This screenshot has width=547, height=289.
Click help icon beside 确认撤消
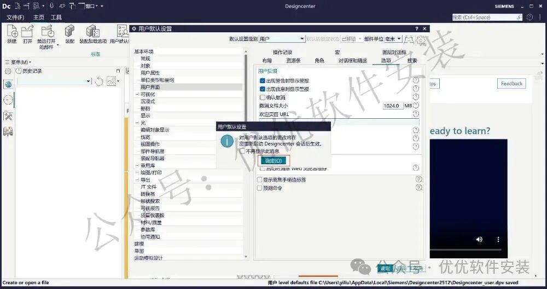[x=416, y=97]
